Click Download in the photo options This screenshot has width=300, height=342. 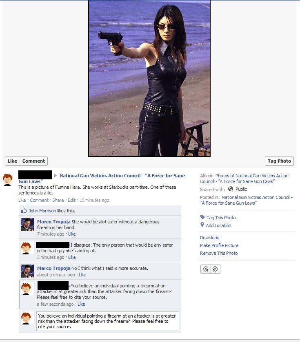[210, 238]
